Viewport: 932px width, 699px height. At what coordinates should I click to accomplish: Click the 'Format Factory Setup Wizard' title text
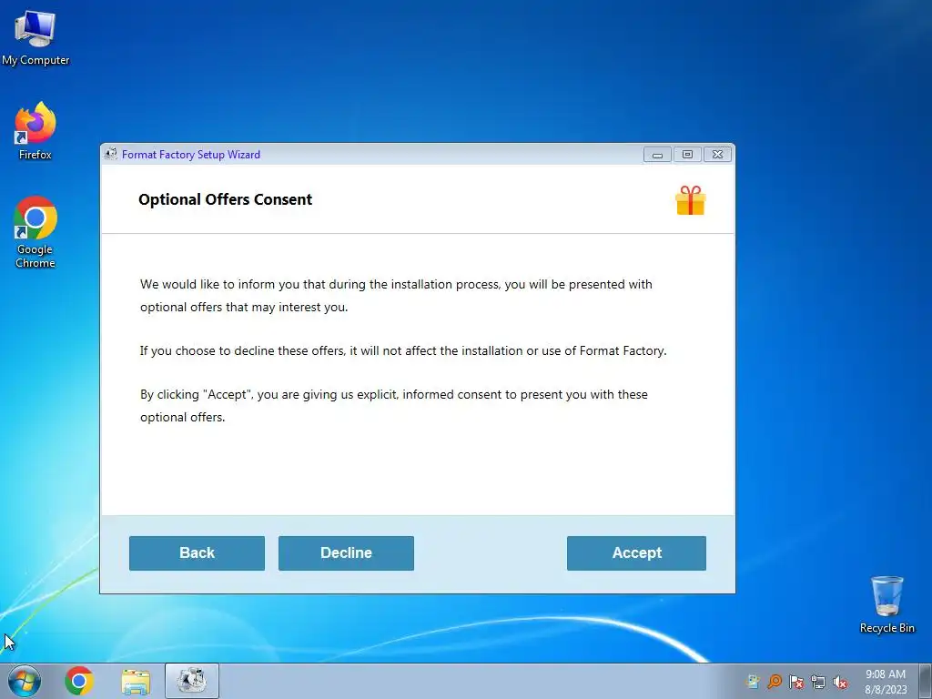[x=191, y=155]
